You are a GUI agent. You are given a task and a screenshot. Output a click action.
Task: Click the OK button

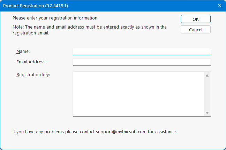click(196, 19)
